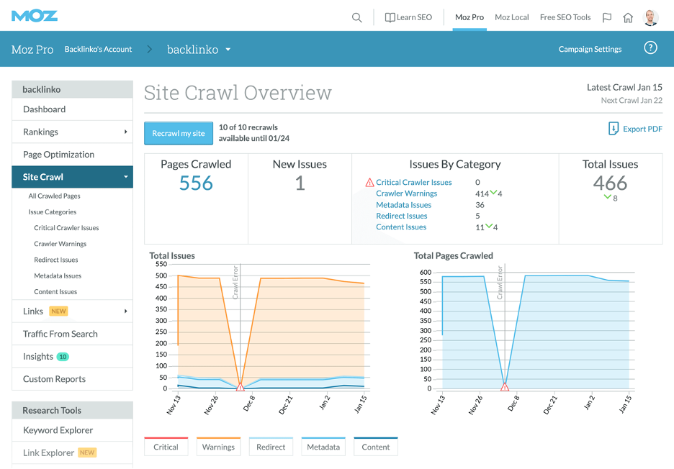Image resolution: width=674 pixels, height=469 pixels.
Task: Open All Crawled Pages subitem
Action: [54, 196]
